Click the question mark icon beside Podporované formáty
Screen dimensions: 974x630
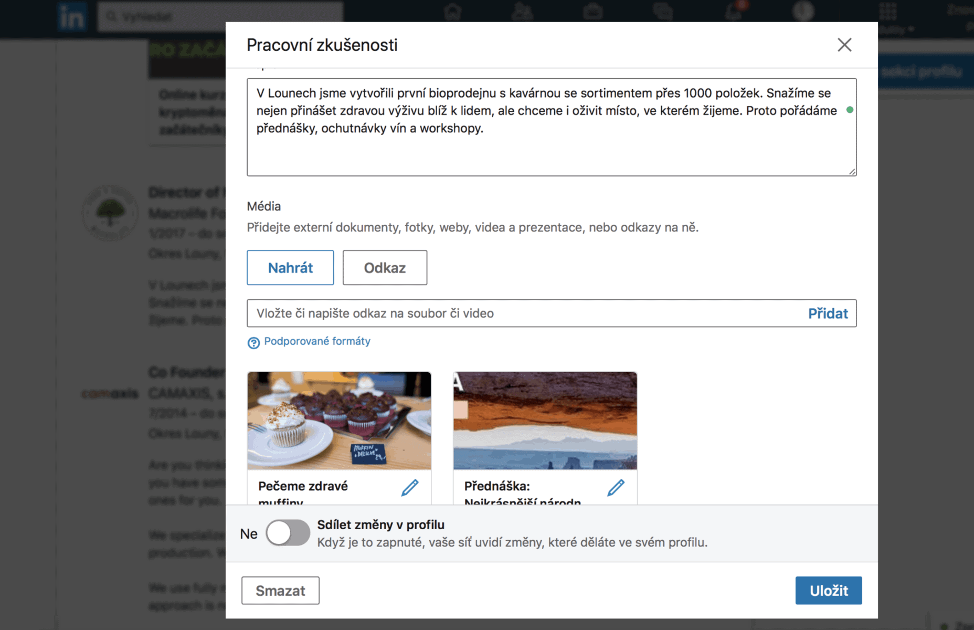click(x=253, y=343)
